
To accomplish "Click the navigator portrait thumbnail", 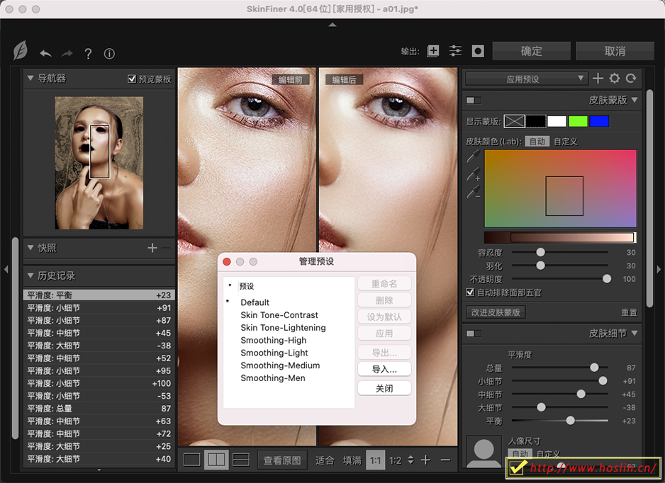I will (x=99, y=163).
